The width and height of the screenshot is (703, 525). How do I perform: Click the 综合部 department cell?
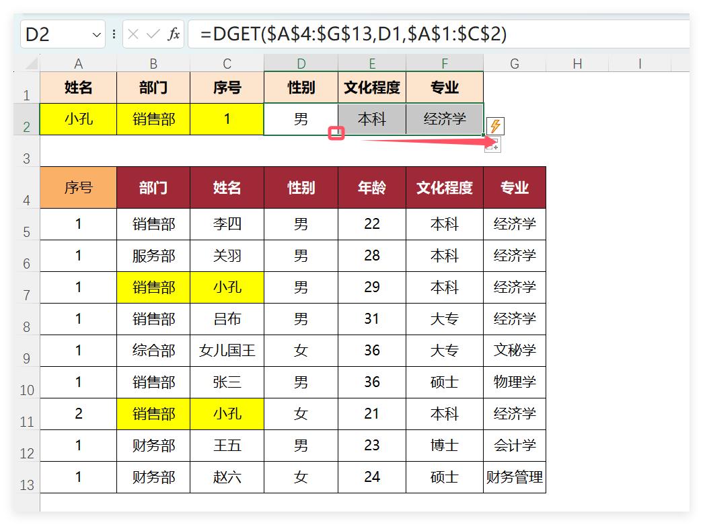(153, 351)
